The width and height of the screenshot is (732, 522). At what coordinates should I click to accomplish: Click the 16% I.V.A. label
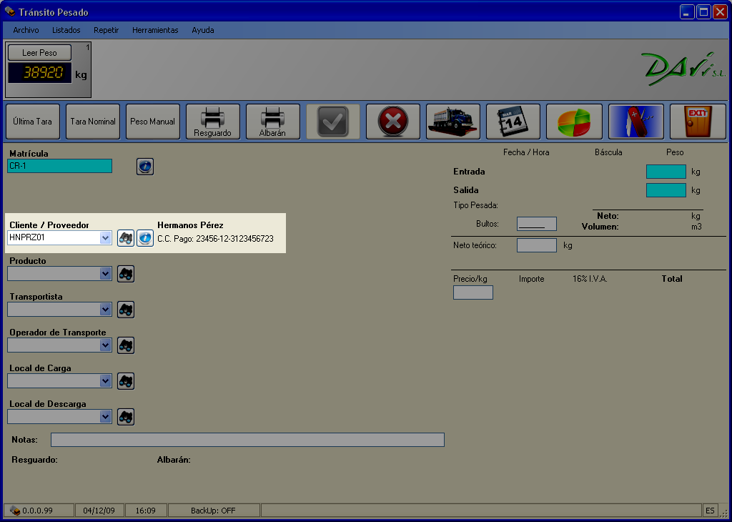coord(590,279)
